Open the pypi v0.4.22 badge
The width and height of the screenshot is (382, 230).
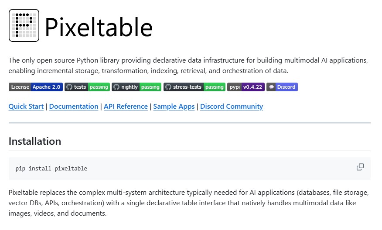tap(246, 87)
